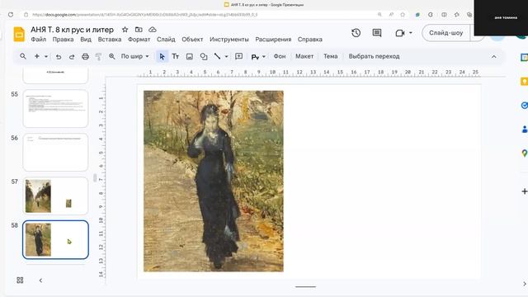
Task: Expand video call options arrow
Action: click(411, 33)
